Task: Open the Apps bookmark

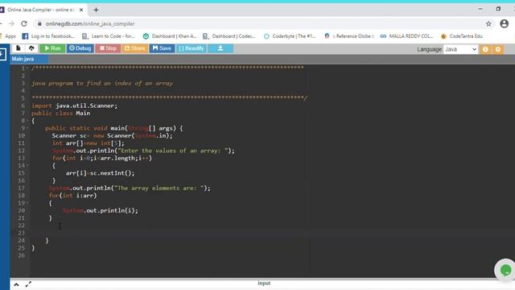Action: 8,36
